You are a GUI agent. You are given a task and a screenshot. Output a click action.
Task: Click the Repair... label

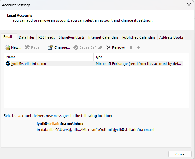(x=38, y=47)
